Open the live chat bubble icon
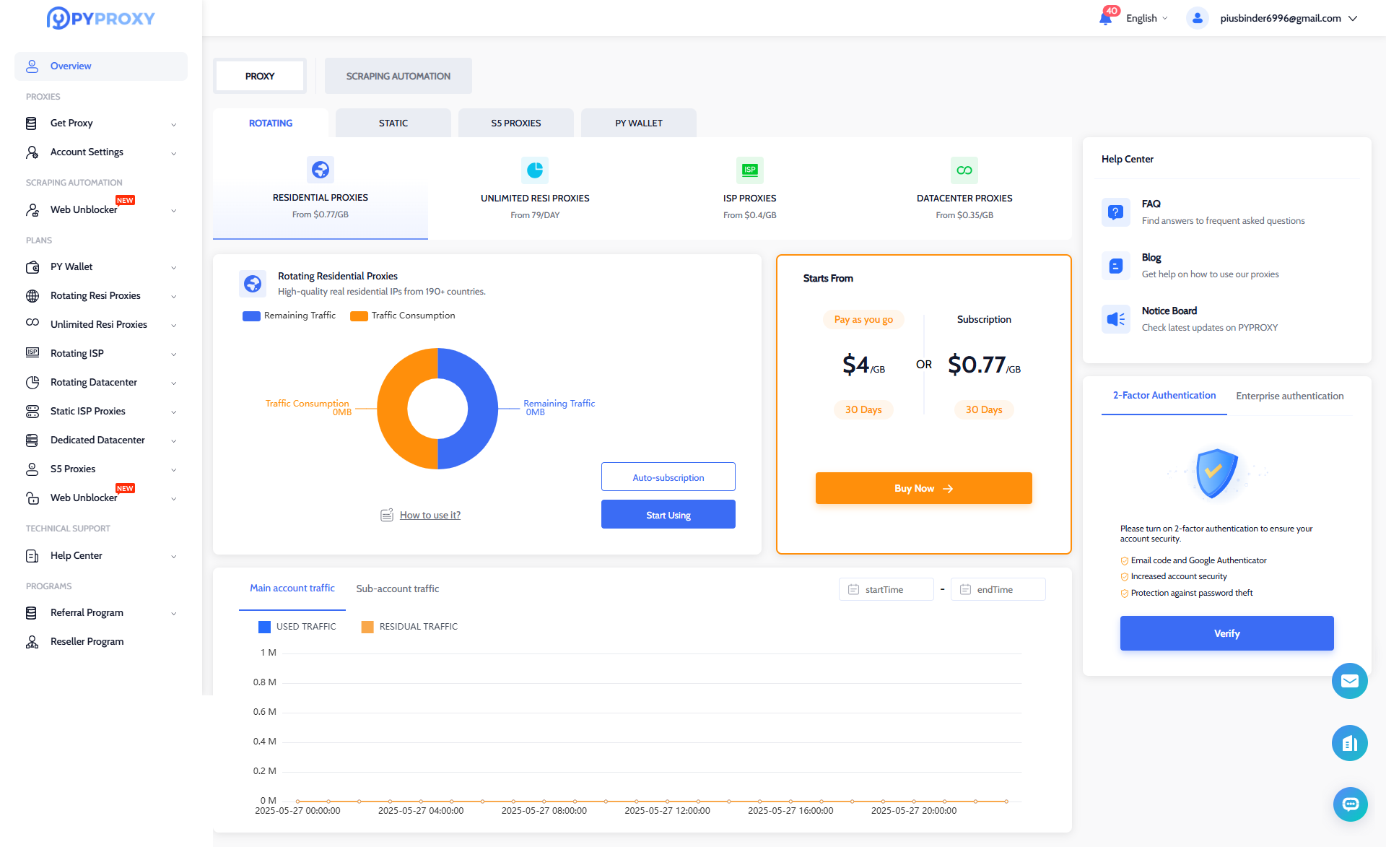 [x=1349, y=804]
